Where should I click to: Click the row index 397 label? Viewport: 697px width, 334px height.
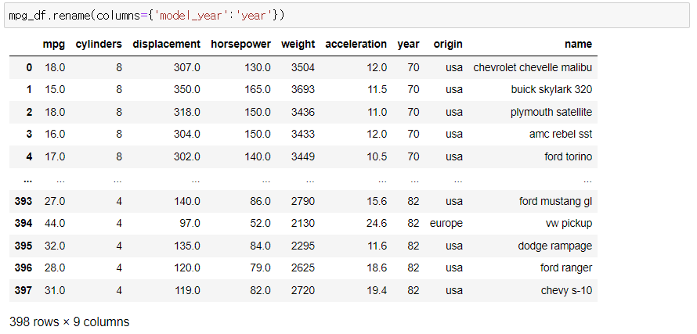(23, 290)
